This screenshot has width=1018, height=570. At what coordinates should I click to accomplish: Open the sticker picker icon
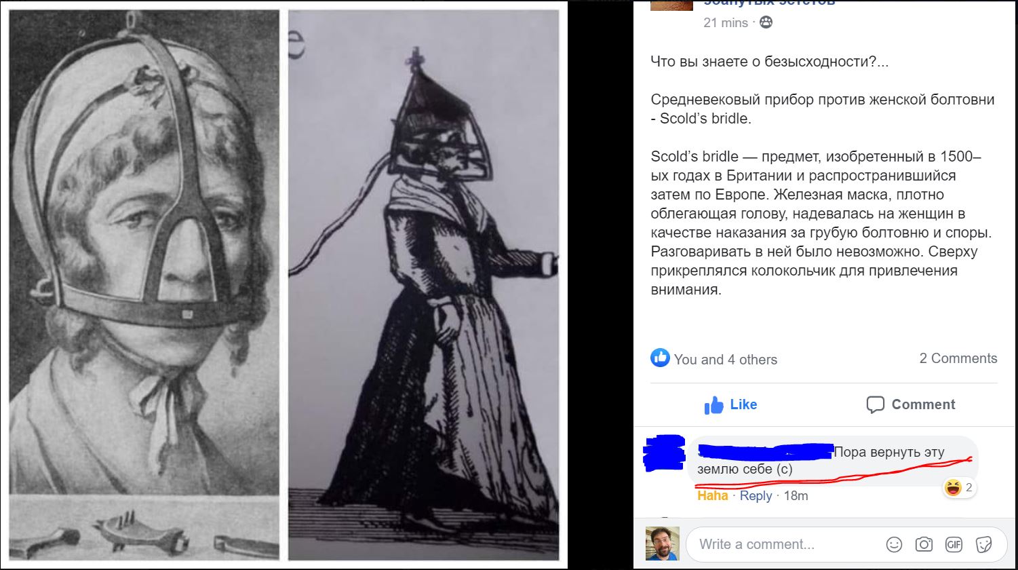983,544
